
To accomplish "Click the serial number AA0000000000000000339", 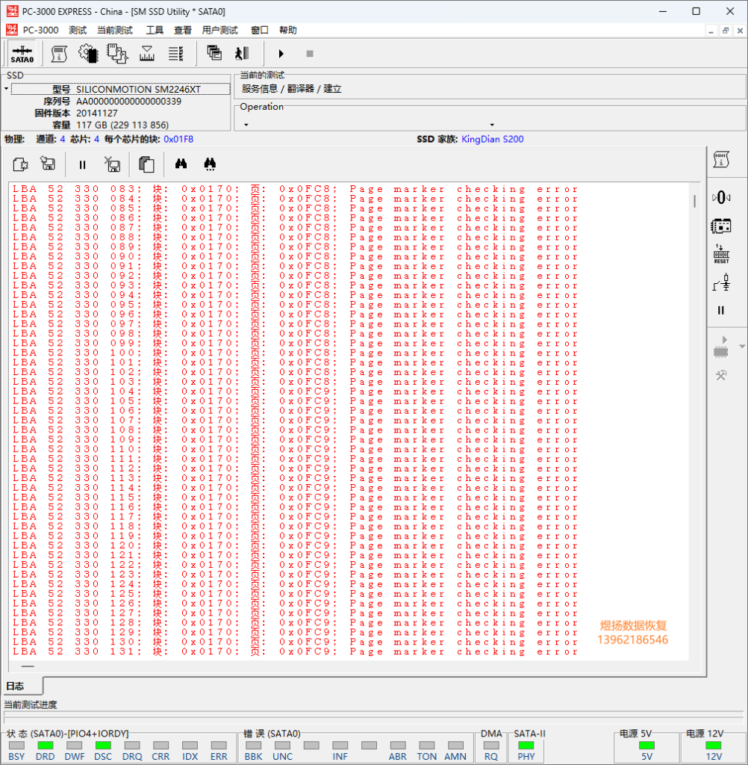I will click(128, 102).
